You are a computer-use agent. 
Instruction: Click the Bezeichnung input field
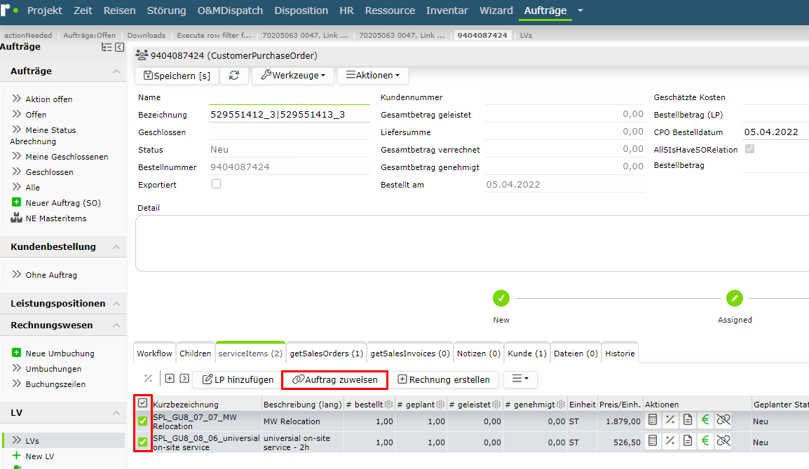click(290, 114)
